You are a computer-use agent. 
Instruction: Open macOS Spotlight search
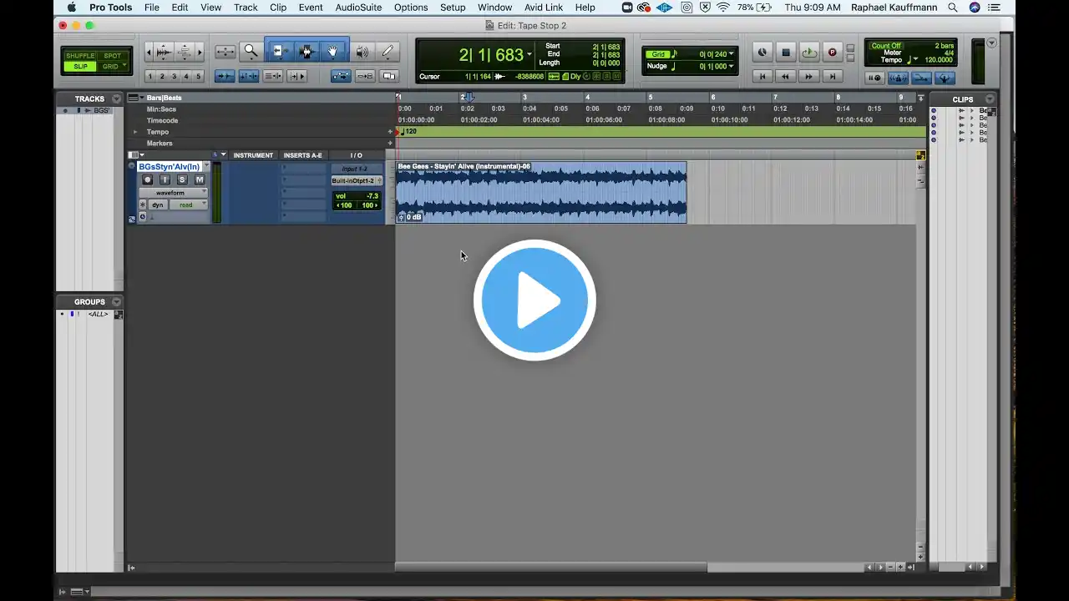tap(952, 8)
